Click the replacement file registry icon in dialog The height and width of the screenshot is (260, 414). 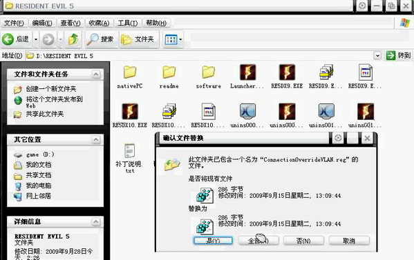pos(205,226)
